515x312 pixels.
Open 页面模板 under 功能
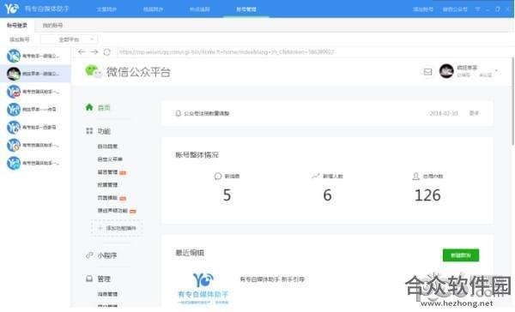click(x=107, y=197)
